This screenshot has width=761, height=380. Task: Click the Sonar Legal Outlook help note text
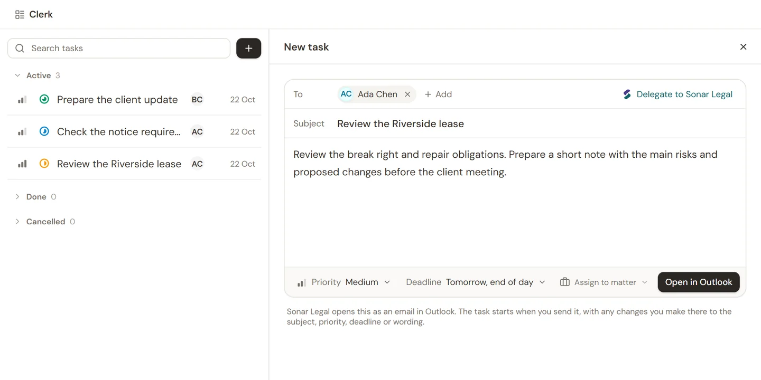coord(509,317)
